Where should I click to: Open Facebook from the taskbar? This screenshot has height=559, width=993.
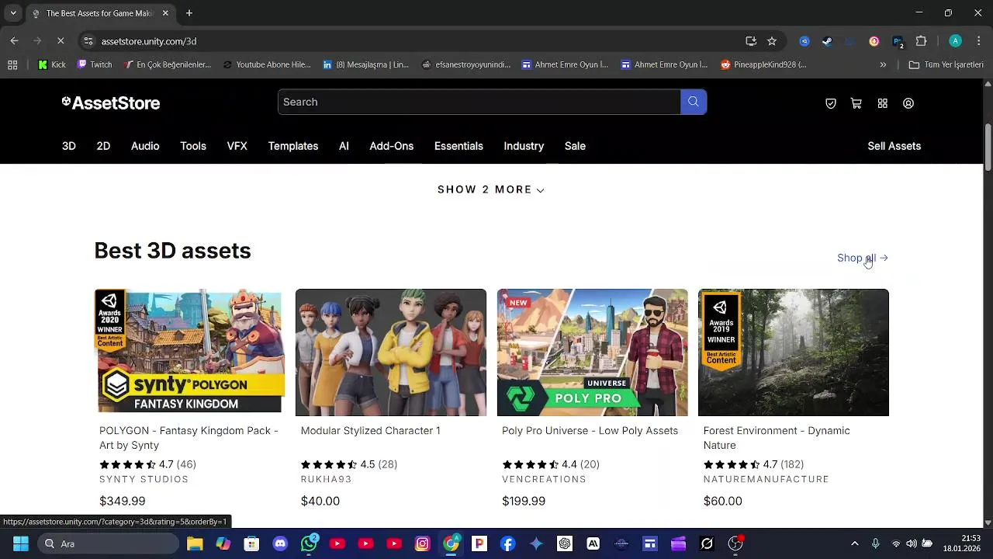507,543
